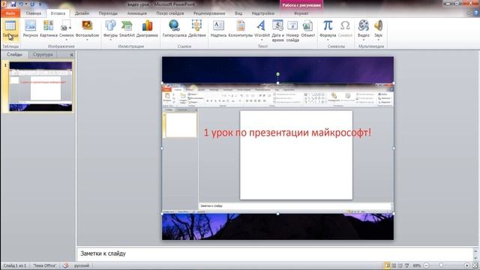The height and width of the screenshot is (270, 480).
Task: Expand the Звук dropdown arrow
Action: pyautogui.click(x=378, y=40)
